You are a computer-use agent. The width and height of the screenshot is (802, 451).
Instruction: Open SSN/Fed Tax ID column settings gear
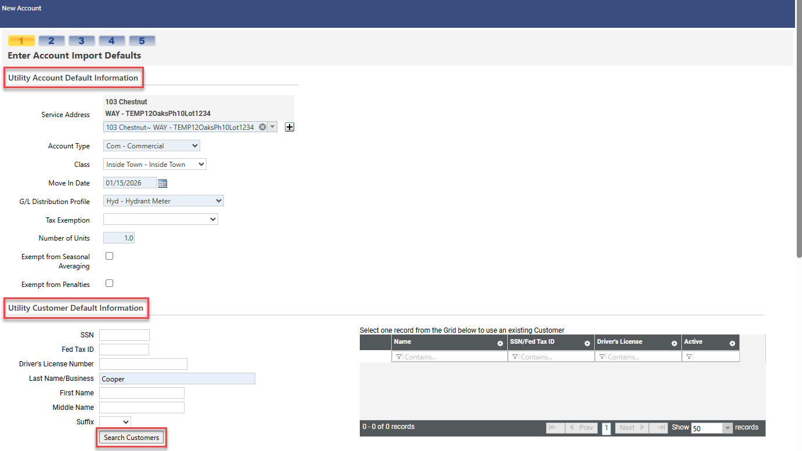click(x=587, y=343)
